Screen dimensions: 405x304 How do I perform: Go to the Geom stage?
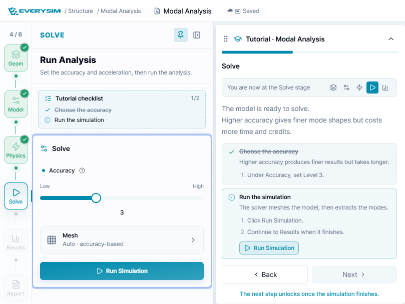pyautogui.click(x=16, y=58)
